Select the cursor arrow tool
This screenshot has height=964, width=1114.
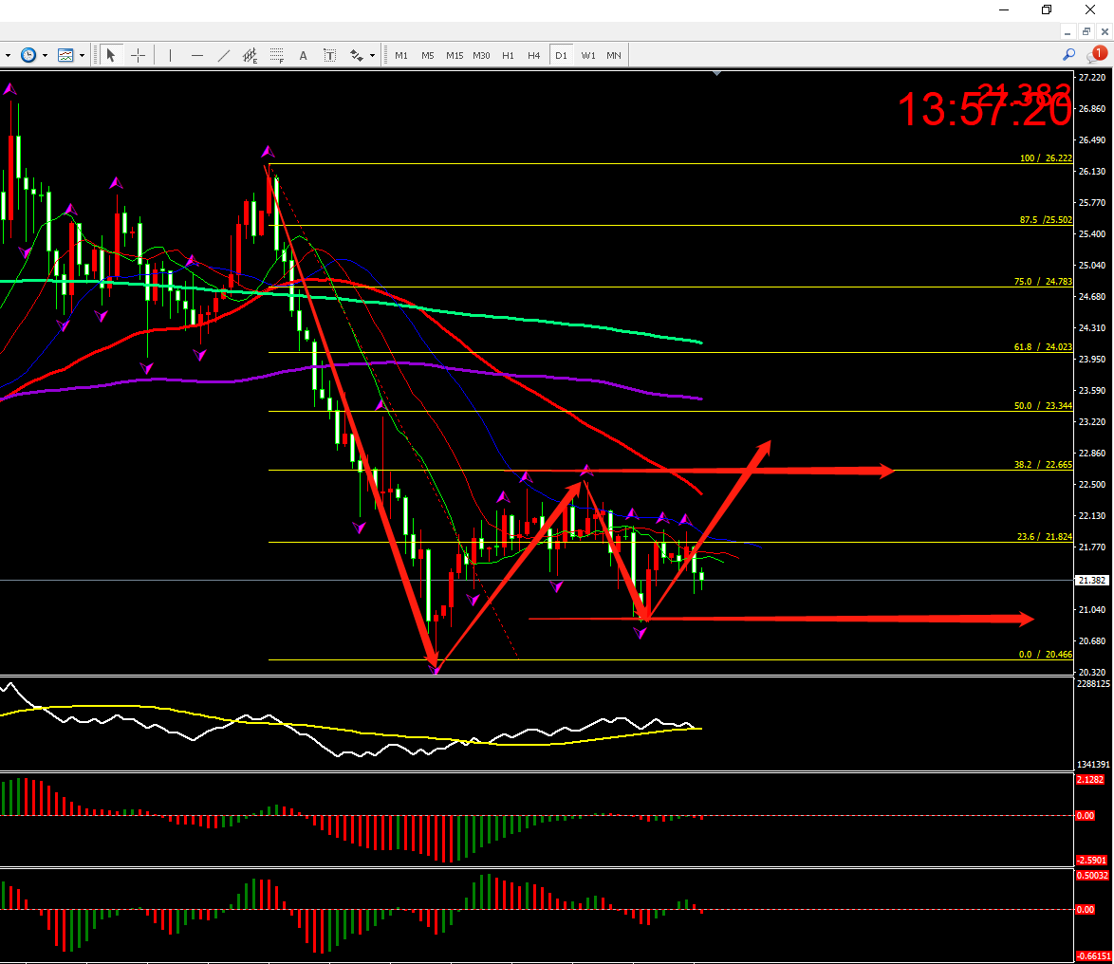(x=111, y=55)
